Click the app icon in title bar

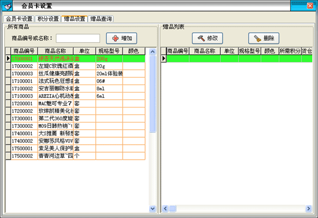[x=7, y=6]
